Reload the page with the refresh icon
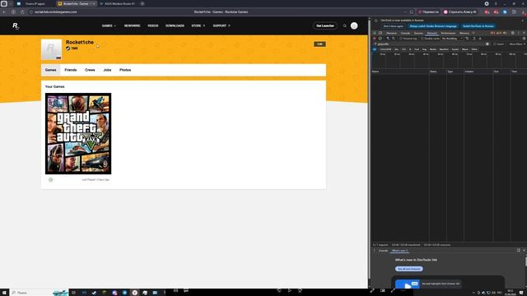 [22, 12]
